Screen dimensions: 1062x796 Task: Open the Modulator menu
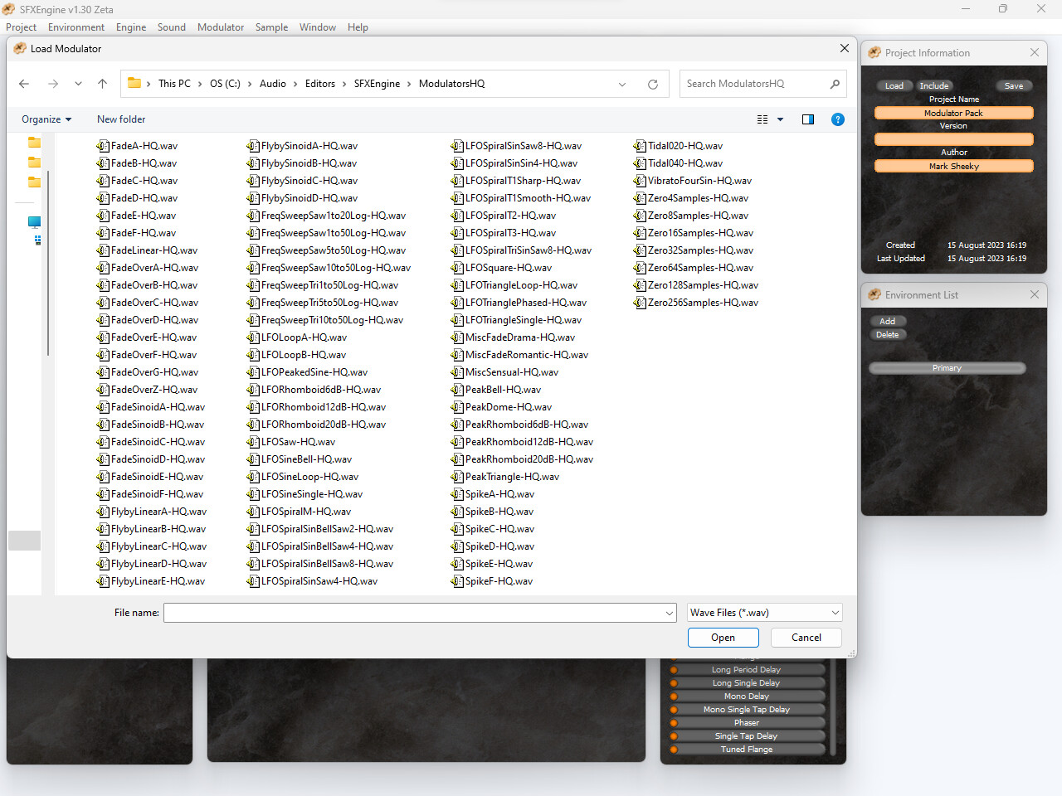220,27
